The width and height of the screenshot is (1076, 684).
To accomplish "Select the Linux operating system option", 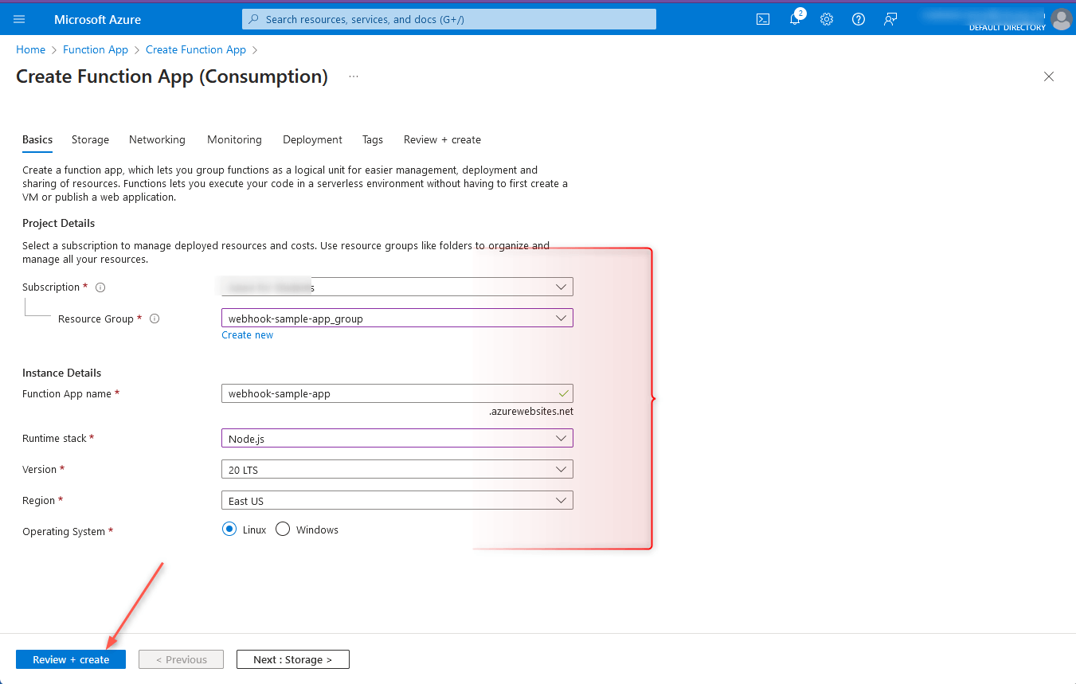I will coord(229,529).
